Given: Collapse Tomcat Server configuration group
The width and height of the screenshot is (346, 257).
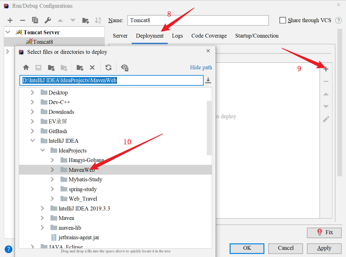Looking at the screenshot, I should [8, 32].
